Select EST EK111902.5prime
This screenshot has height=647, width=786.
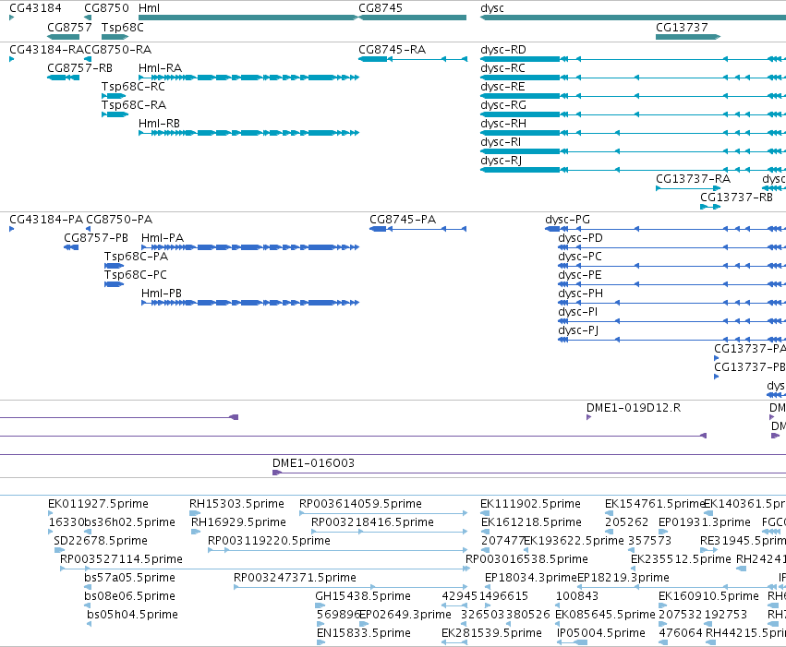[x=484, y=513]
